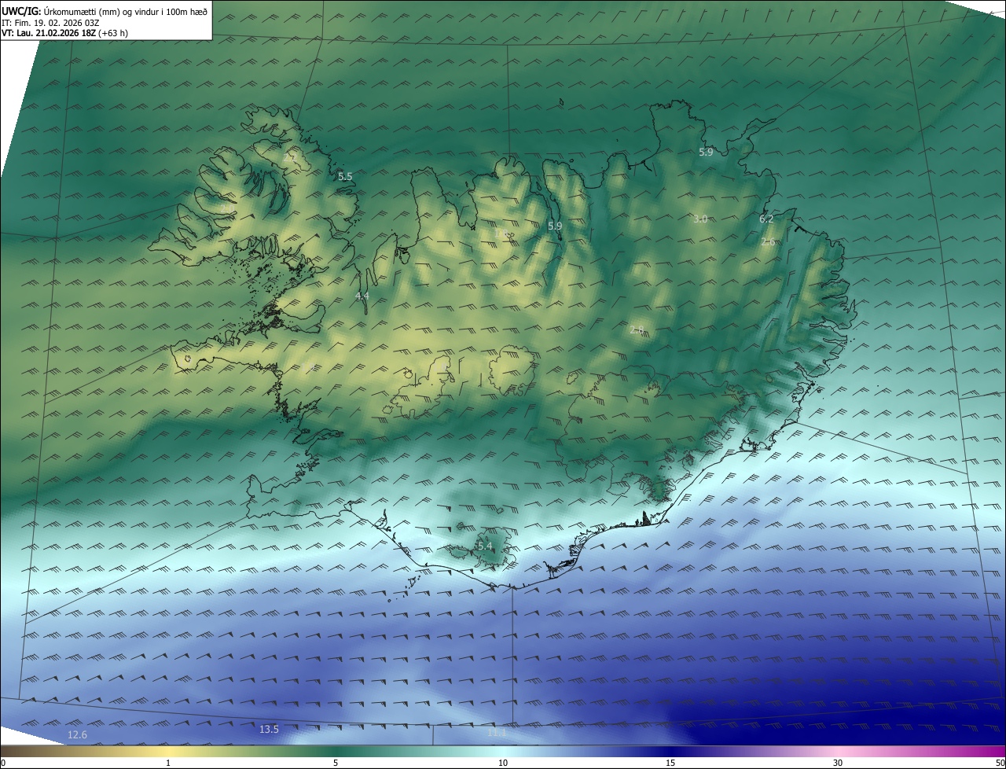1006x769 pixels.
Task: Click the 15 tick on the colour scale
Action: pyautogui.click(x=670, y=763)
